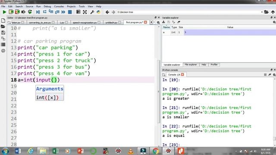Image resolution: width=276 pixels, height=155 pixels.
Task: Click the Continue execution double-arrow icon
Action: 63,12
